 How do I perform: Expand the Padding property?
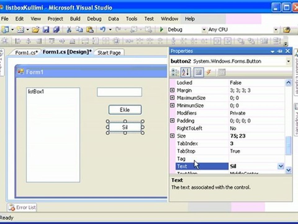(172, 121)
